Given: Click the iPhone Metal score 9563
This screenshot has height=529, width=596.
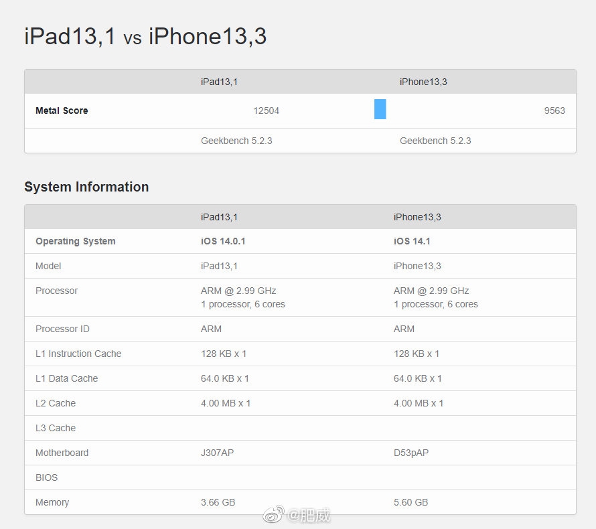Looking at the screenshot, I should pyautogui.click(x=554, y=110).
